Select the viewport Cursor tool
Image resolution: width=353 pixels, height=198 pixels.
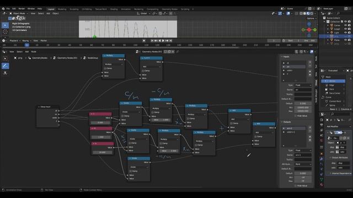coord(5,32)
